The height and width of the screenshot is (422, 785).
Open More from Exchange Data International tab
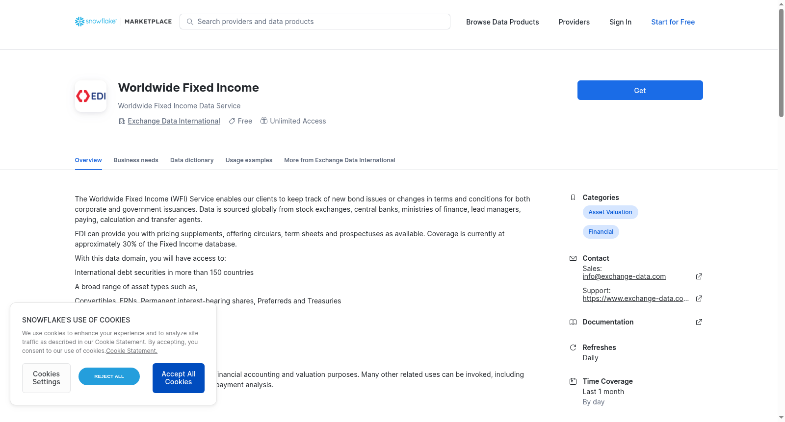tap(340, 160)
